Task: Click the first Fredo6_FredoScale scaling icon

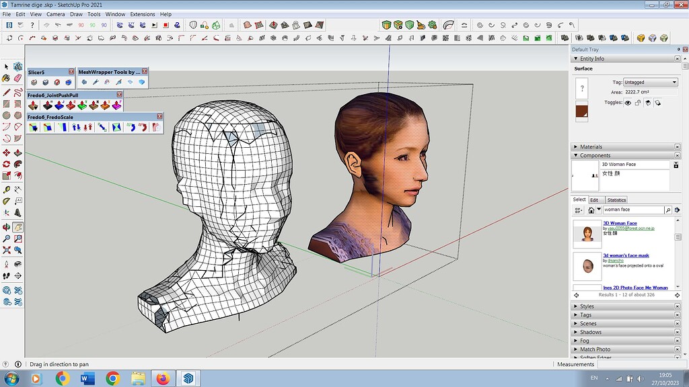Action: point(33,126)
